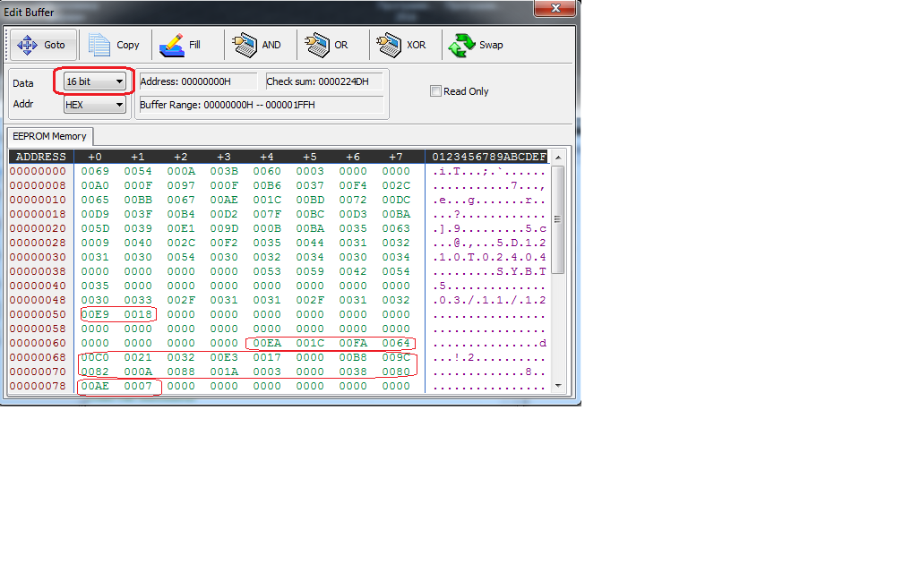Click the Copy buffer icon
903x564 pixels.
point(100,45)
